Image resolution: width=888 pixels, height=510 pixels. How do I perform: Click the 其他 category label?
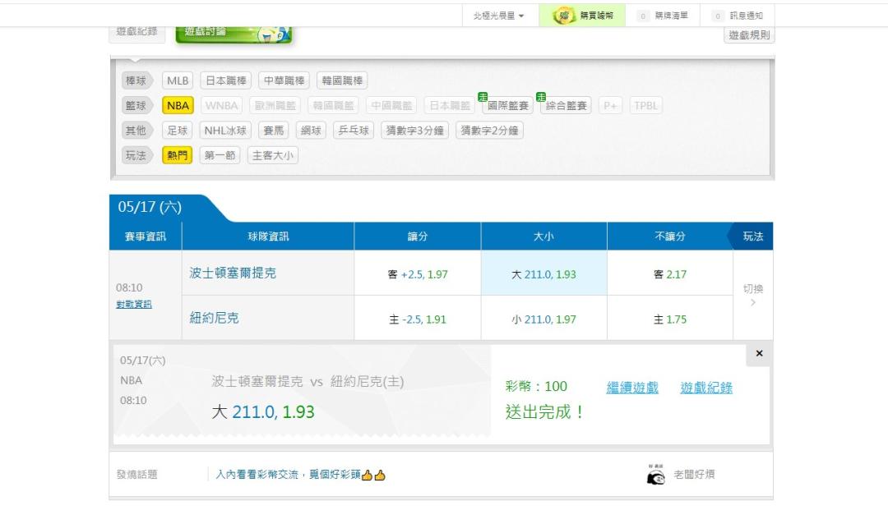[136, 131]
